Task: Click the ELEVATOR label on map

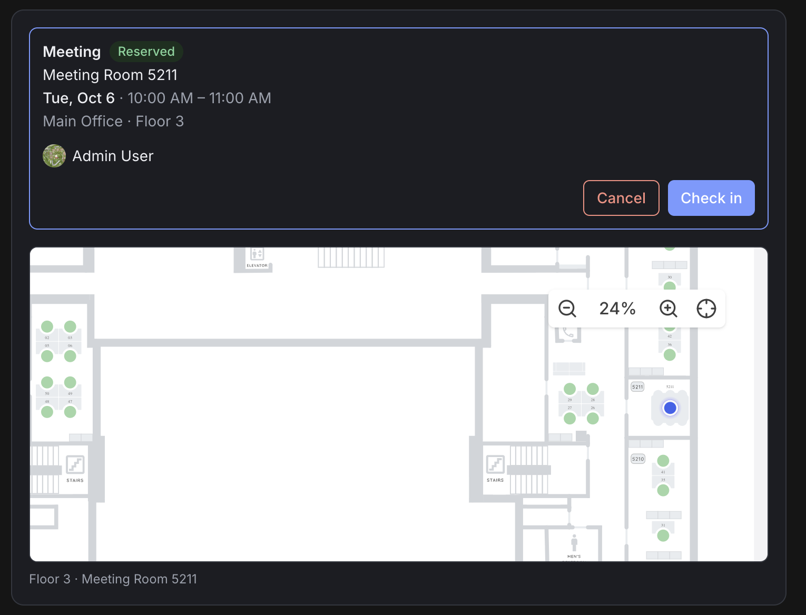Action: (x=257, y=266)
